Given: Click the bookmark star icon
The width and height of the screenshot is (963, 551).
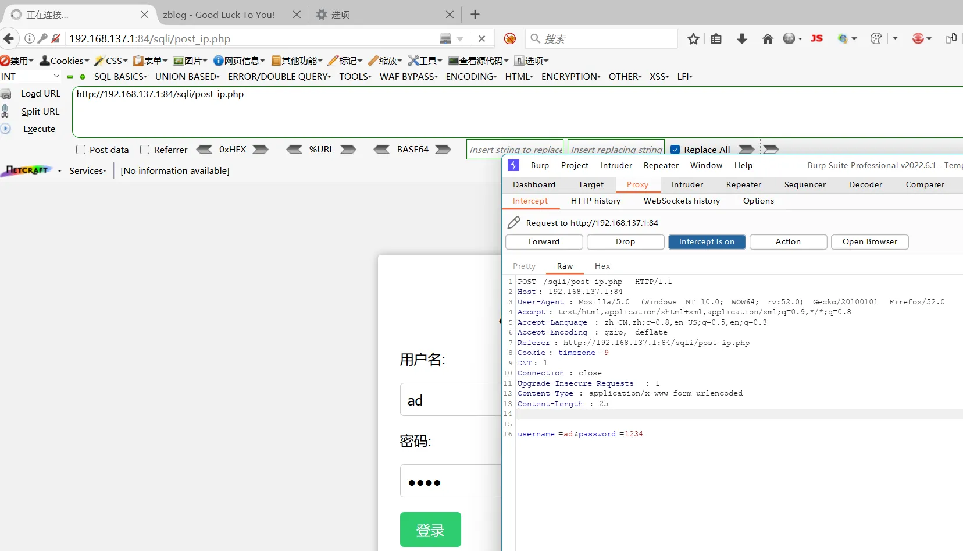Looking at the screenshot, I should coord(693,39).
